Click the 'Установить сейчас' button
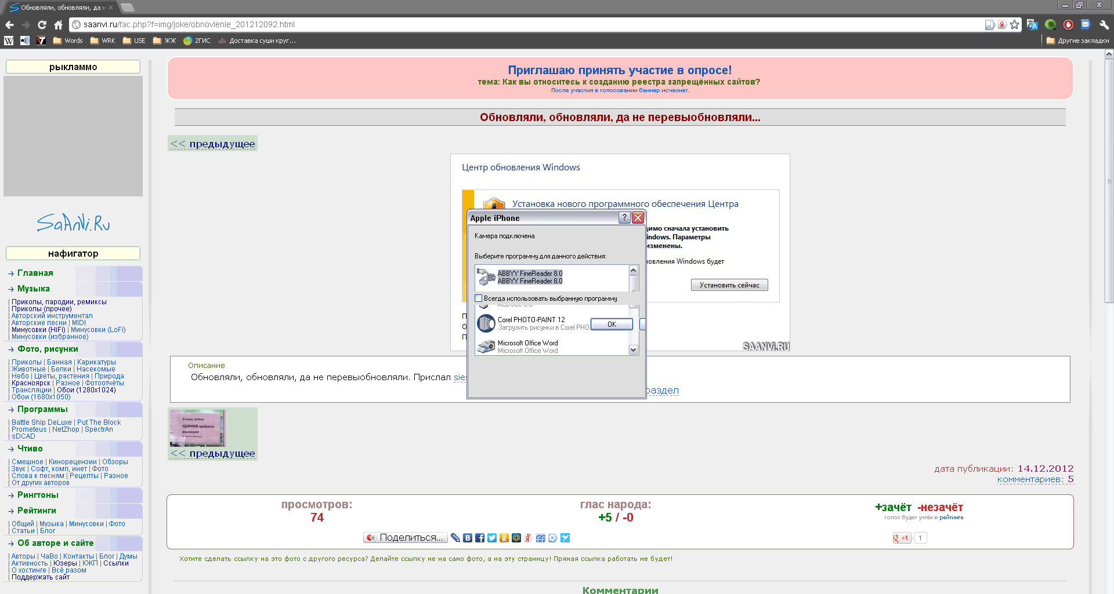The height and width of the screenshot is (594, 1114). 729,285
